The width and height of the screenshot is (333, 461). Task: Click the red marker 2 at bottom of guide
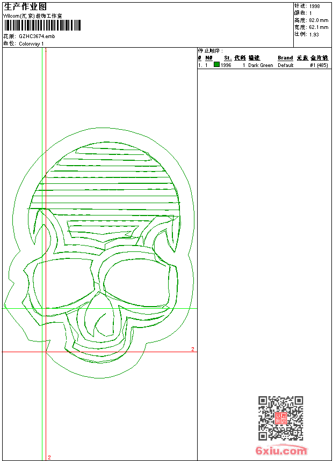pyautogui.click(x=49, y=457)
